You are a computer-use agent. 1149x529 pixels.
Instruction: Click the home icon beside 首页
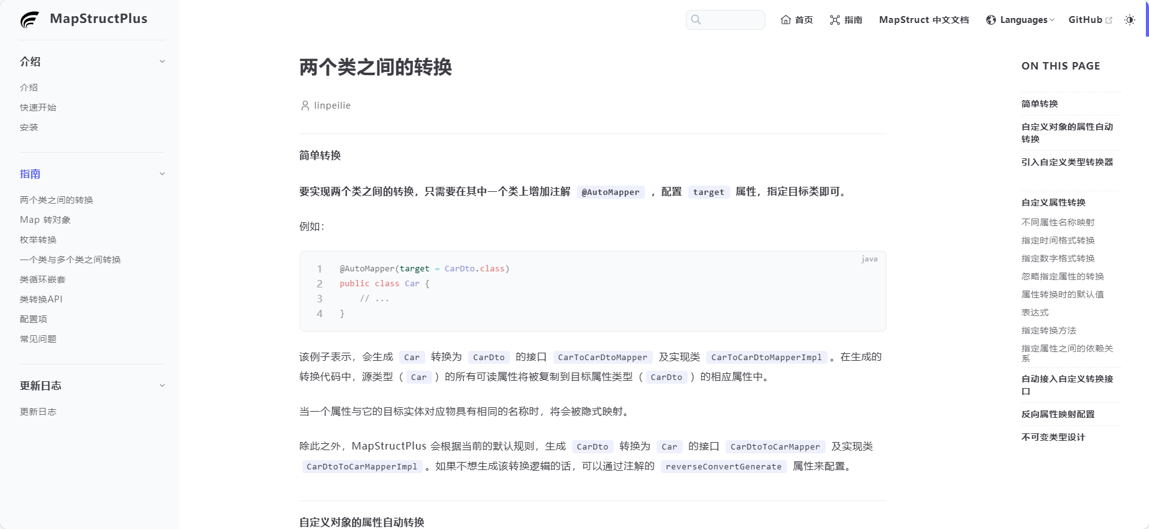click(x=786, y=20)
